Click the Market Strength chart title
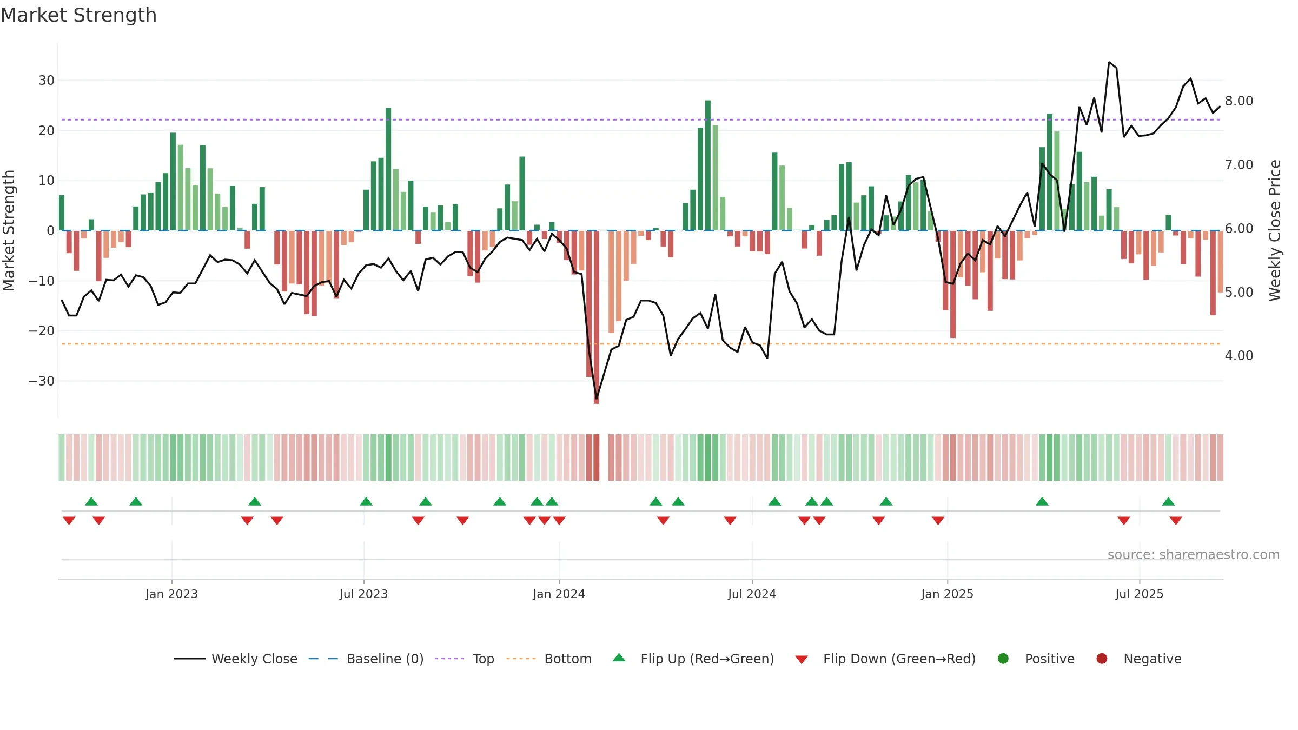 [x=79, y=15]
